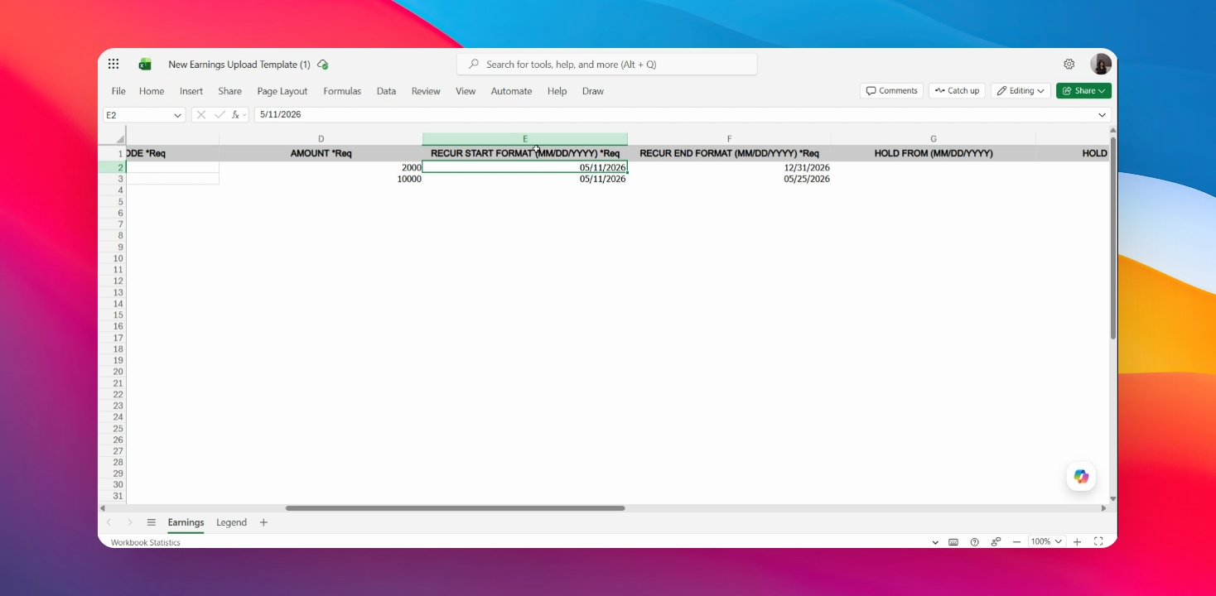Switch to the Legend sheet tab
This screenshot has width=1216, height=596.
[231, 522]
